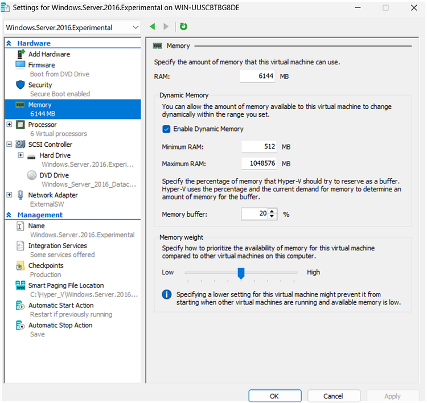This screenshot has width=427, height=403.
Task: Click the Memory buffer value field
Action: (x=255, y=214)
